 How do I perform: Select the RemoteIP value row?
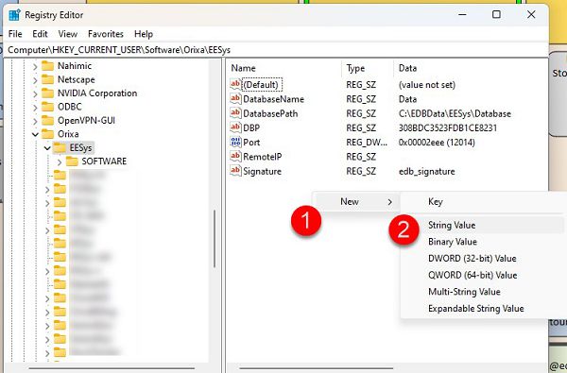pos(387,157)
